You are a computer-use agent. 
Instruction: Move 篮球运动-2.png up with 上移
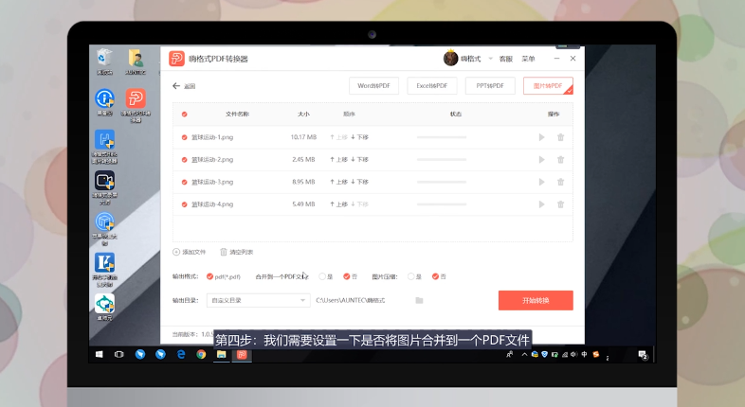[x=338, y=159]
